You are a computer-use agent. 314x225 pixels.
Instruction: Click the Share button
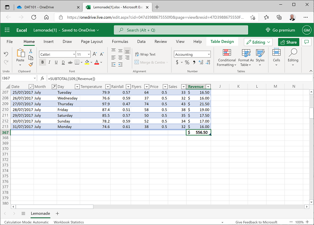pyautogui.click(x=288, y=42)
